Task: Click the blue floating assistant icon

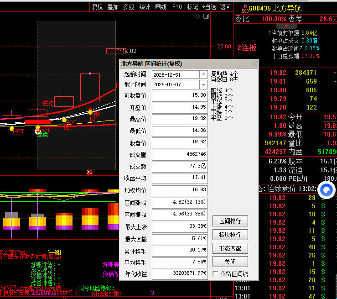Action: coord(327,190)
